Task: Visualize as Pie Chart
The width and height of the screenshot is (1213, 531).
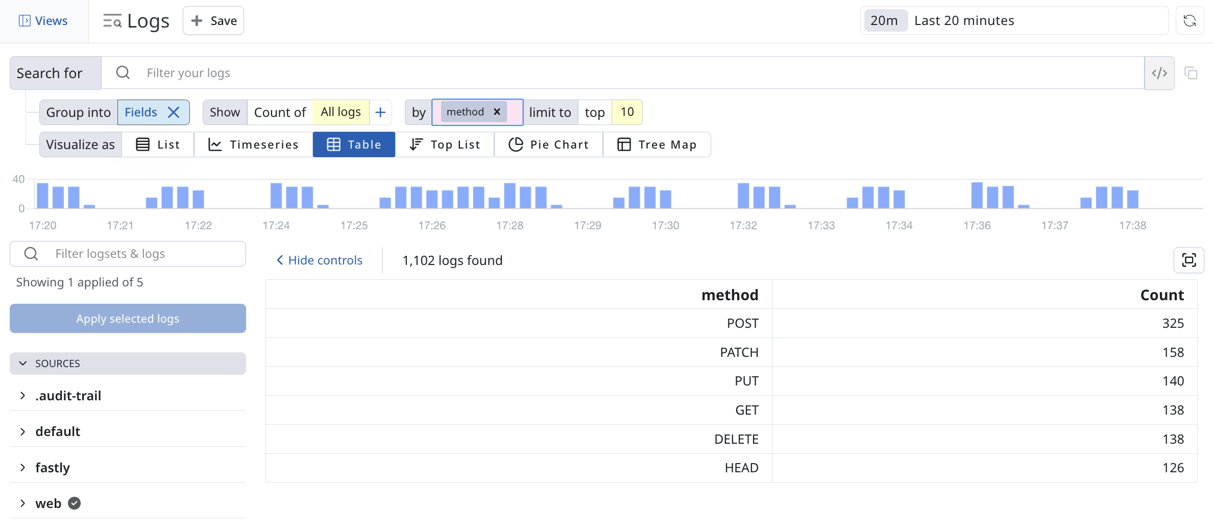Action: pos(548,144)
